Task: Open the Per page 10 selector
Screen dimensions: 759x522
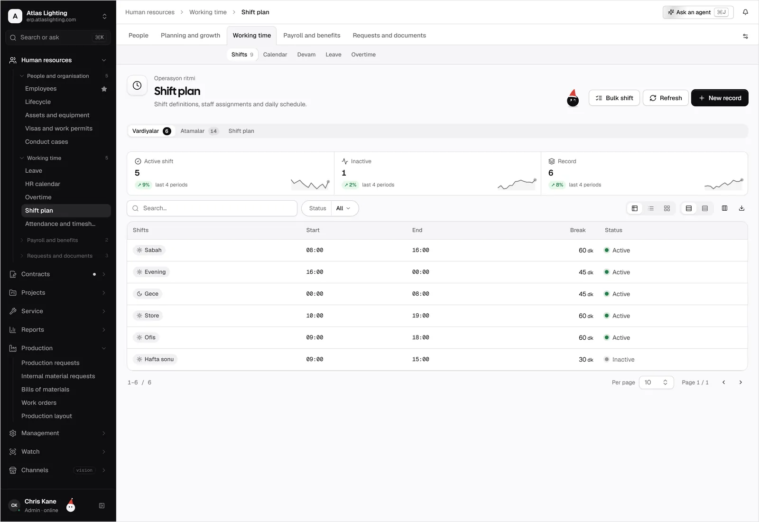Action: click(x=656, y=382)
